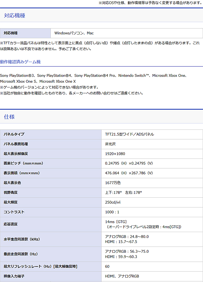The height and width of the screenshot is (282, 203).
Task: Select the パネル表面処理 row label
Action: pyautogui.click(x=51, y=144)
